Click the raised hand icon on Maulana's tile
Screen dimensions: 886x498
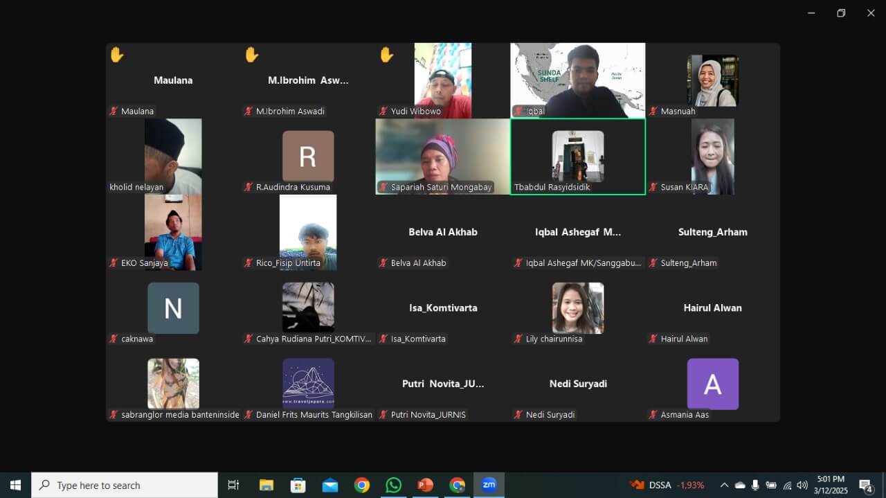pos(116,54)
